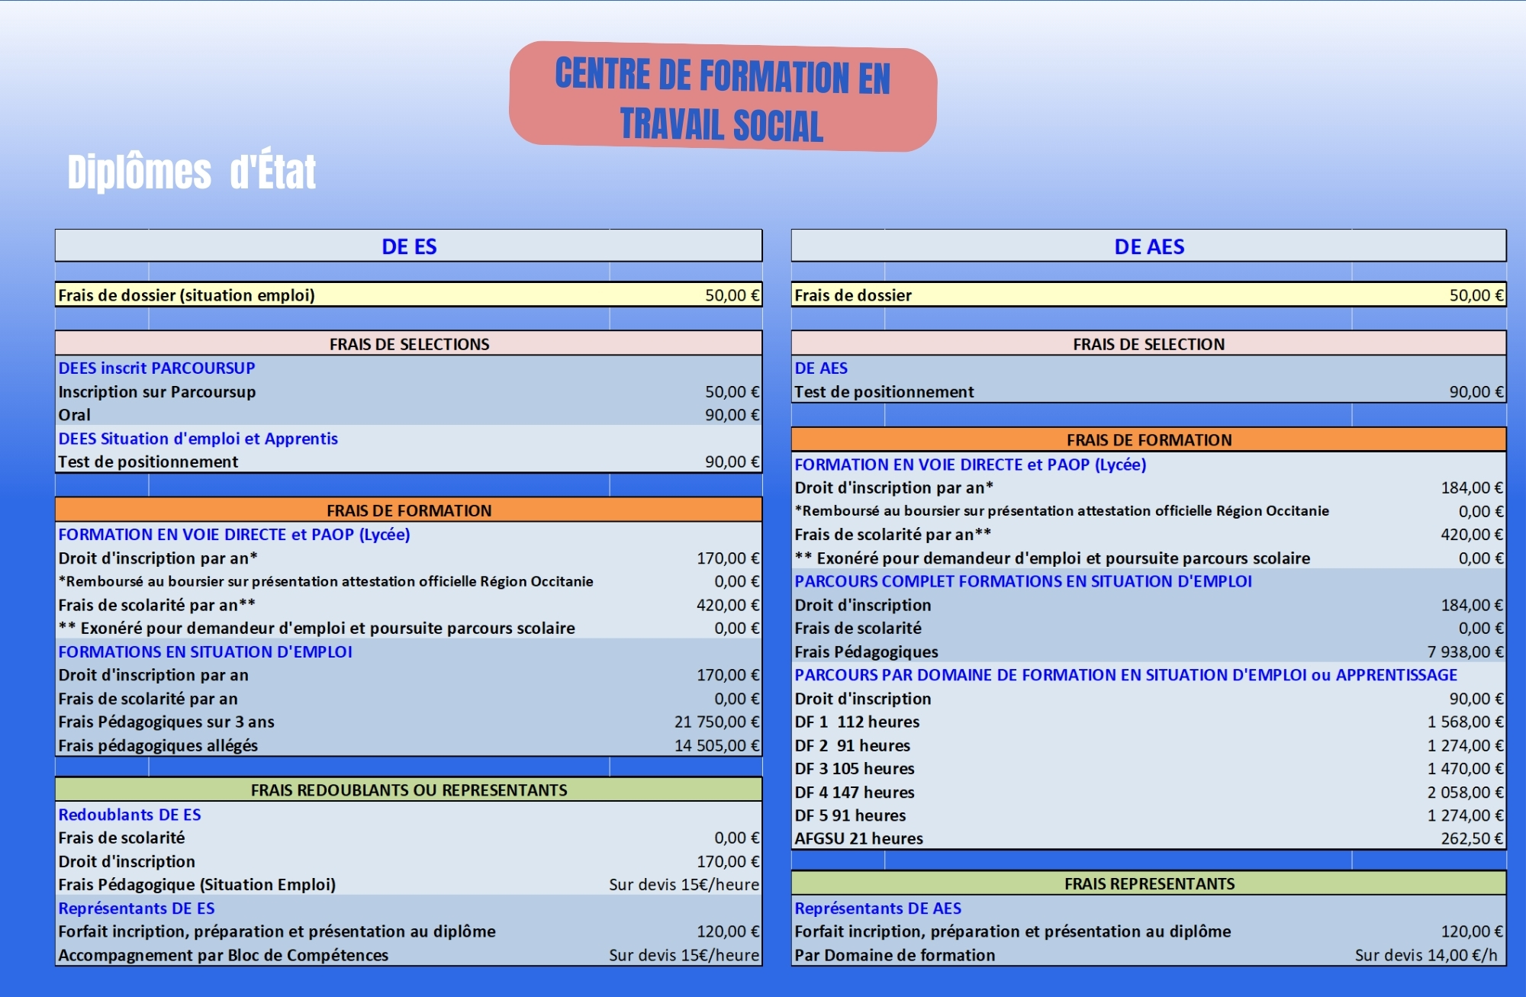
Task: Click the Redoublants DE ES link
Action: (x=130, y=815)
